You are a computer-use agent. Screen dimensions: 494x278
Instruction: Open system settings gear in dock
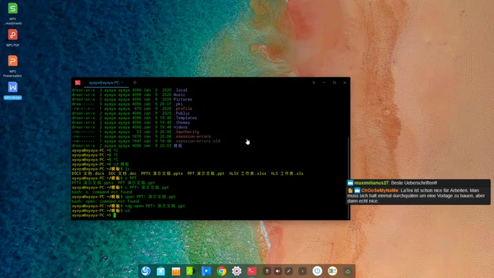tap(237, 271)
